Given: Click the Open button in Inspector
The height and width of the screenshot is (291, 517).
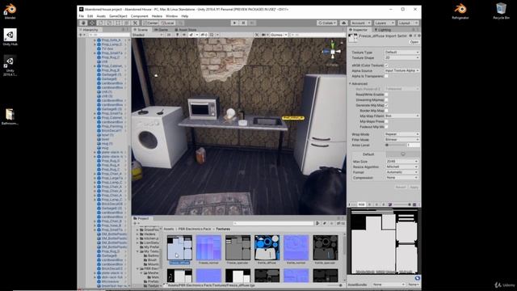Looking at the screenshot, I should [414, 42].
